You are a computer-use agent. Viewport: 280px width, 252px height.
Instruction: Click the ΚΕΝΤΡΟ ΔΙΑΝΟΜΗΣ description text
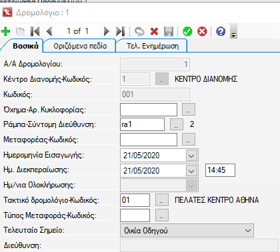[x=206, y=79]
